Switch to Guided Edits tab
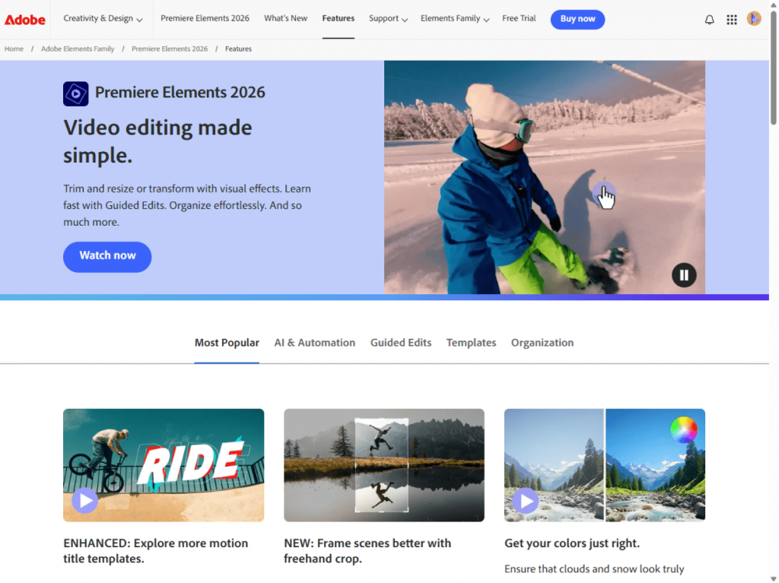Screen dimensions: 779x583 pyautogui.click(x=400, y=343)
